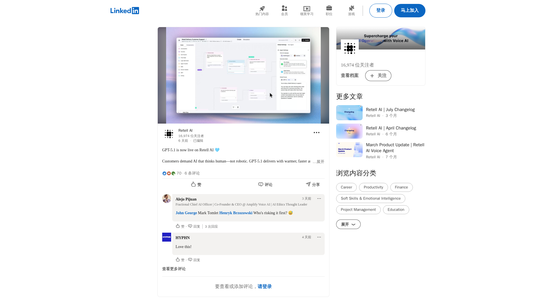Open the 会员 people icon
The height and width of the screenshot is (302, 536).
tap(284, 9)
